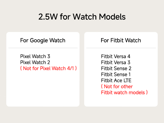
Task: Select the "For Fitbit Watch" heading
Action: [x=121, y=40]
